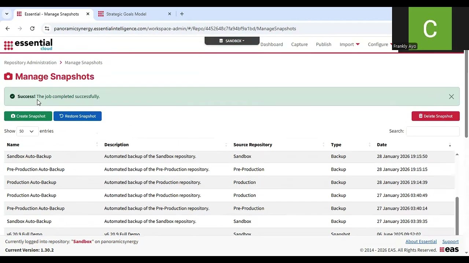Sort by Description column

(x=166, y=145)
